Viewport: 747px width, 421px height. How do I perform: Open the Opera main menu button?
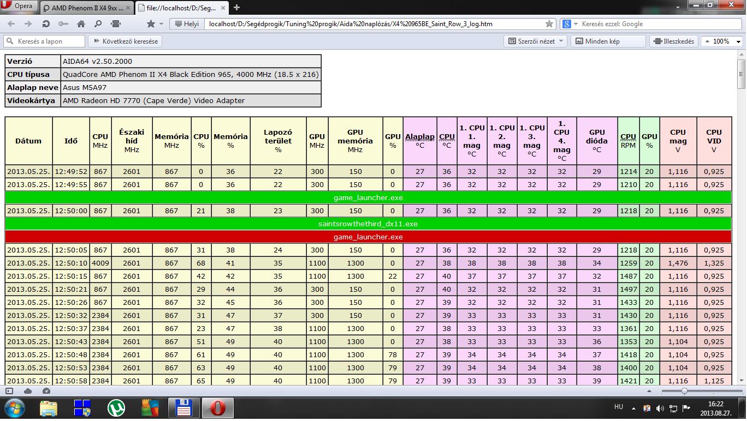tap(19, 6)
